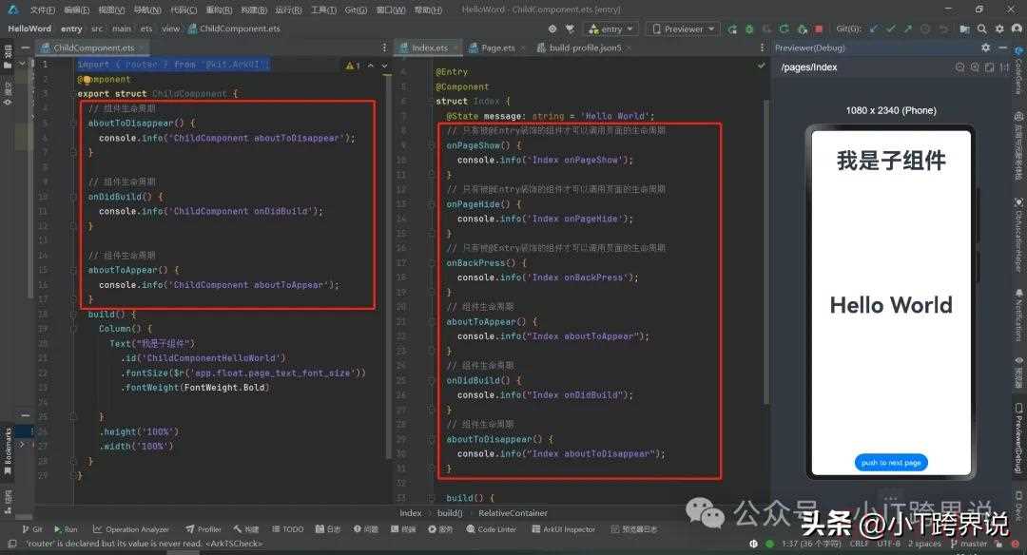Image resolution: width=1027 pixels, height=555 pixels.
Task: Open the Git(G) menu
Action: (x=355, y=10)
